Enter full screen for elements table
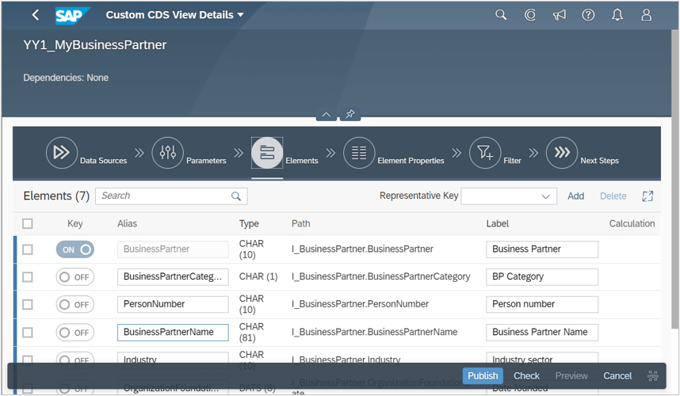This screenshot has width=680, height=396. click(x=648, y=196)
